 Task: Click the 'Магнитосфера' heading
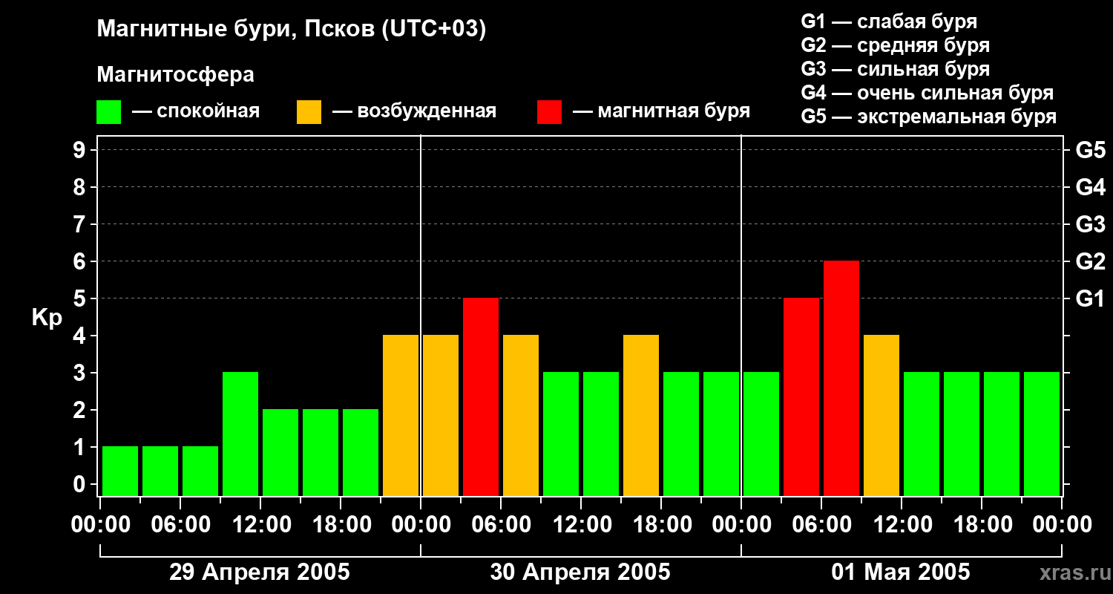coord(175,75)
